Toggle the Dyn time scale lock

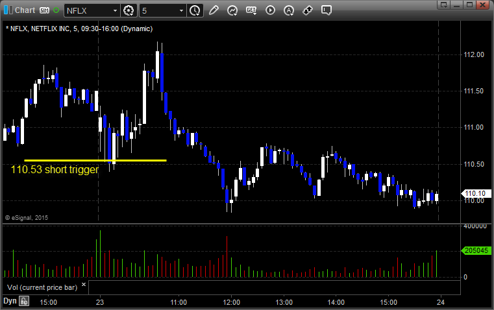(x=24, y=301)
